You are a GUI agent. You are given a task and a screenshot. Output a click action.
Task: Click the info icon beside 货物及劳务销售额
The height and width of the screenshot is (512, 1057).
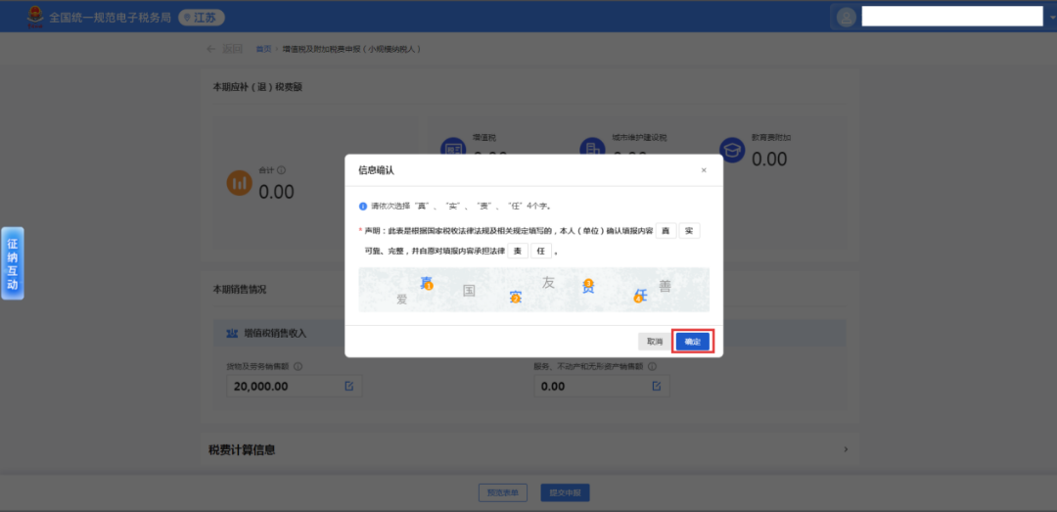pyautogui.click(x=298, y=367)
